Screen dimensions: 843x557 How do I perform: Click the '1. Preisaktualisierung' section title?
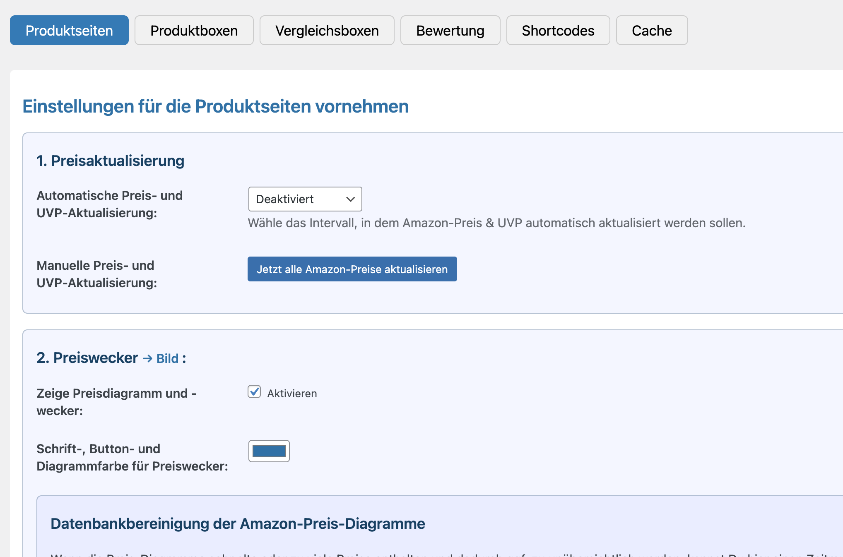[x=110, y=161]
